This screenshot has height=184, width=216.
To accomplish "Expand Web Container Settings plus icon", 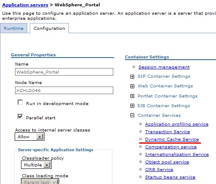I will tap(132, 86).
